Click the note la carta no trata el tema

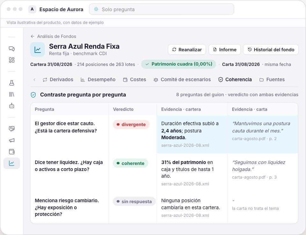pos(255,209)
